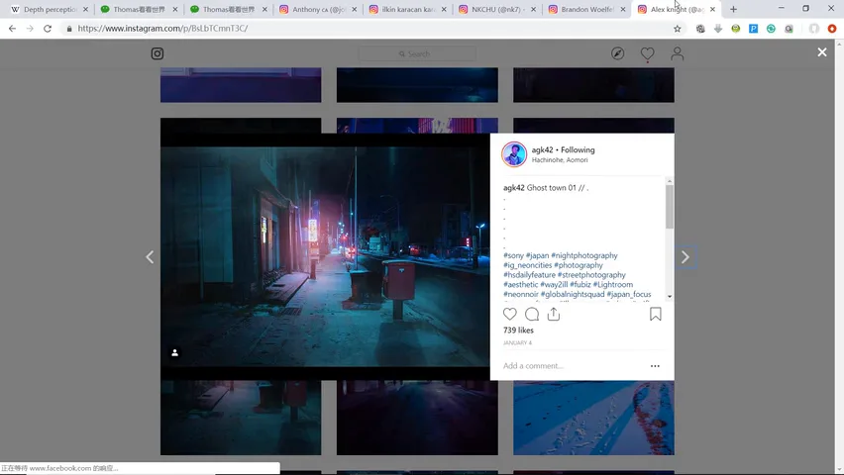Viewport: 844px width, 475px height.
Task: Click the caption scrollbar thumb
Action: click(669, 207)
